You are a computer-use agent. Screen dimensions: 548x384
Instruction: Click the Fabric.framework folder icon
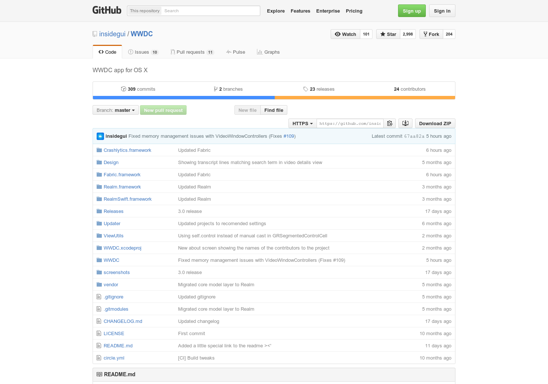99,174
